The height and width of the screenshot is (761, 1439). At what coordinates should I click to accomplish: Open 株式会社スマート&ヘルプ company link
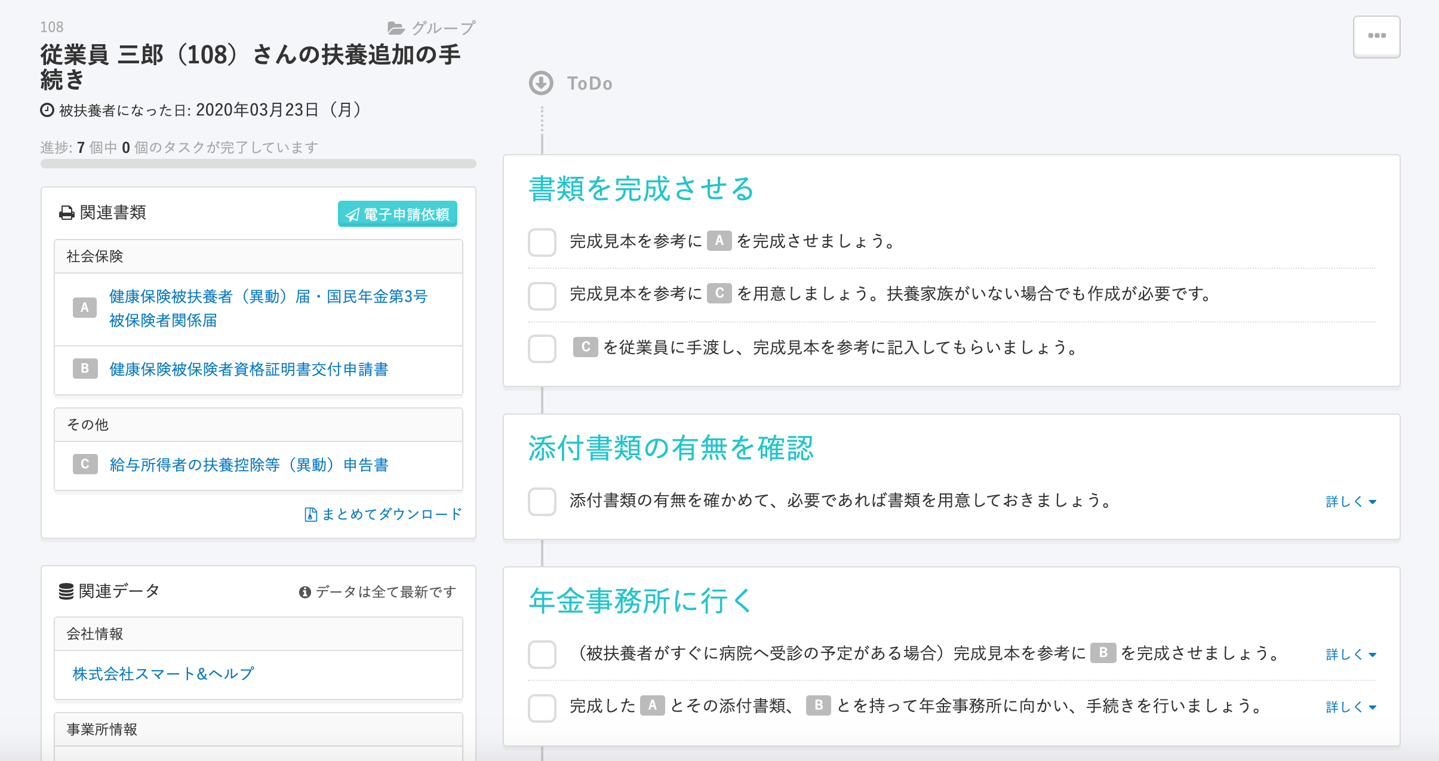point(164,674)
